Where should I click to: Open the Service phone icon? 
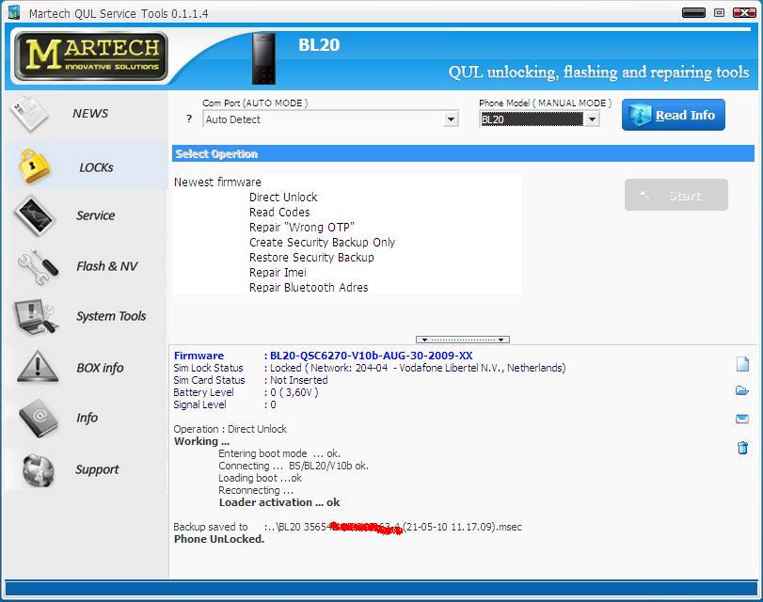click(34, 215)
